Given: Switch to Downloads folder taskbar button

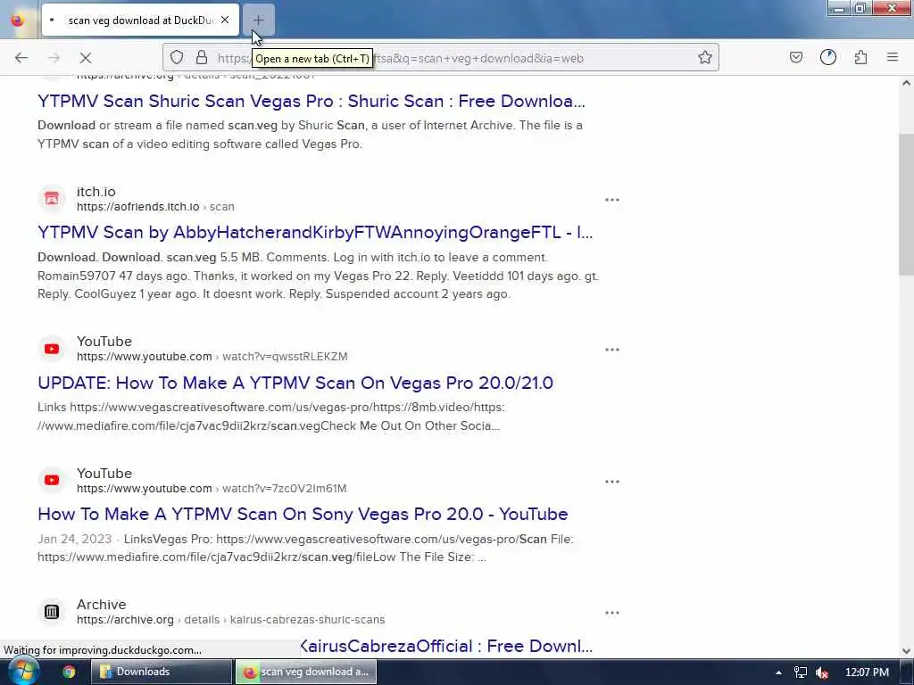Looking at the screenshot, I should coord(162,672).
